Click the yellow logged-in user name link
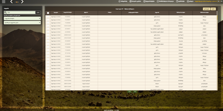 point(206,1)
